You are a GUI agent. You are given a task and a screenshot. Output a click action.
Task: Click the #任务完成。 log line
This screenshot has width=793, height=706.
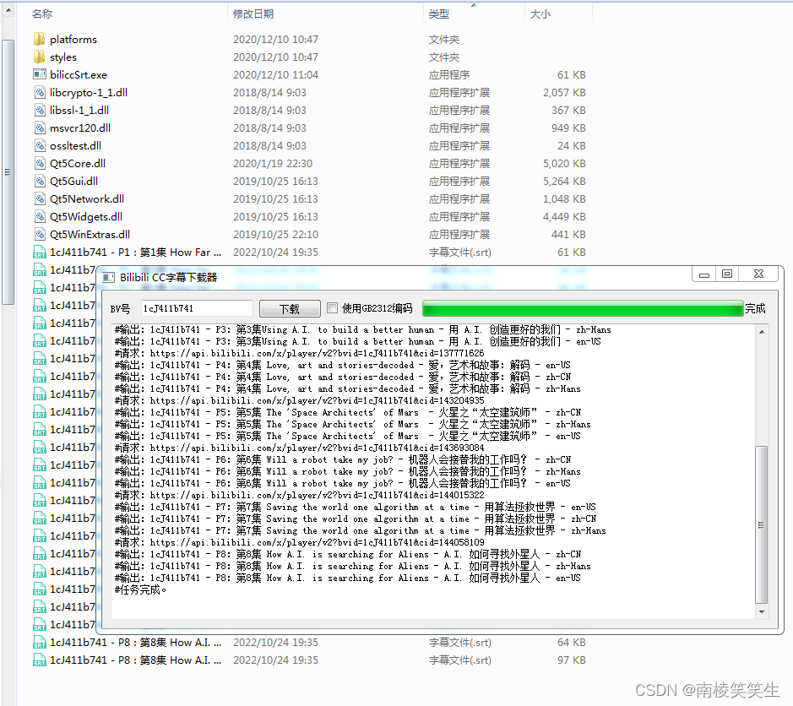(x=140, y=589)
